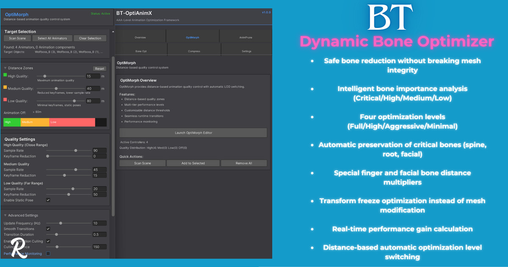508x267 pixels.
Task: Click the Culling Distance value field showing 150
Action: click(x=99, y=247)
